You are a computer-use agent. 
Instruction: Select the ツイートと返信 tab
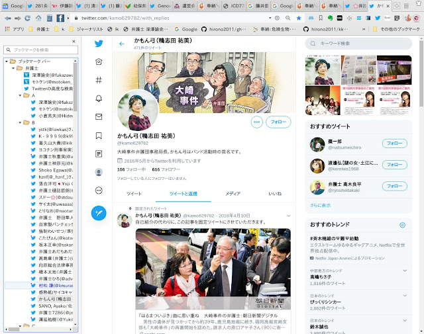point(184,194)
